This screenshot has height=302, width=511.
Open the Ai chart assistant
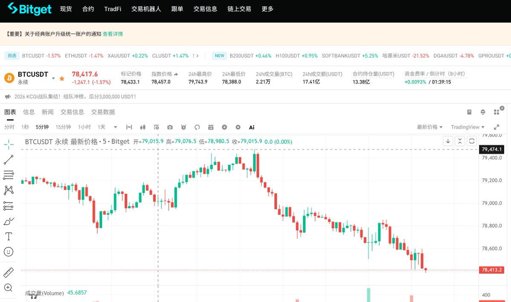point(251,127)
